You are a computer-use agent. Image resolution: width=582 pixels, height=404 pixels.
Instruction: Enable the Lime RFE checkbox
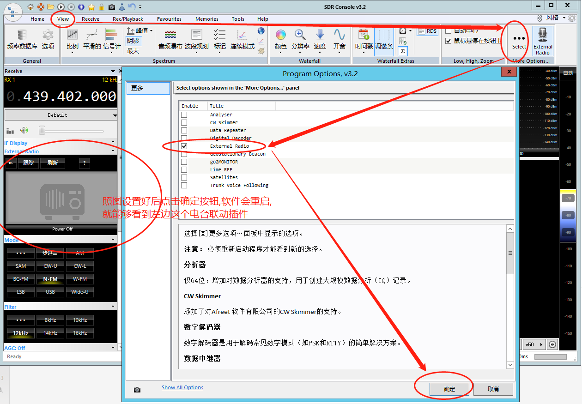[x=184, y=169]
